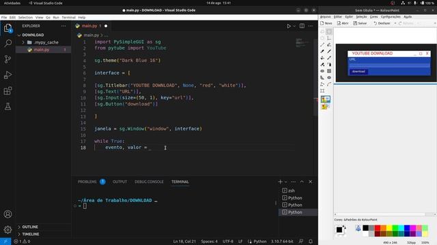
Task: Click Desfazer button in KolourPaint toolbar
Action: [x=382, y=23]
